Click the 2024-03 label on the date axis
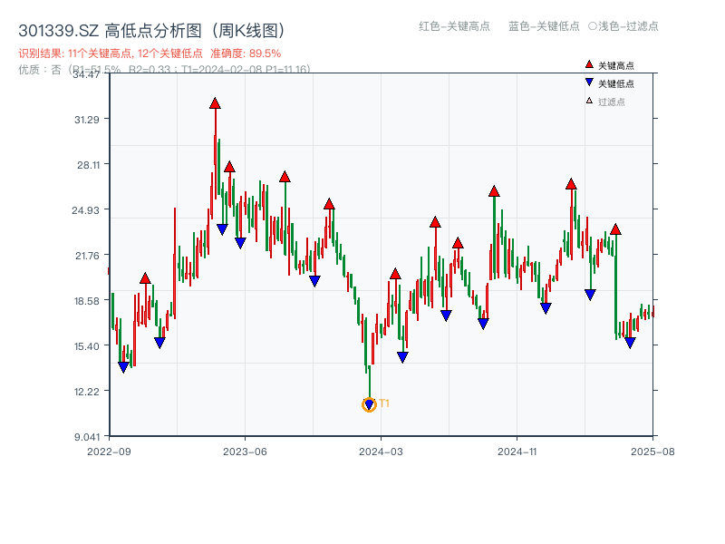725x544 pixels. click(x=382, y=452)
